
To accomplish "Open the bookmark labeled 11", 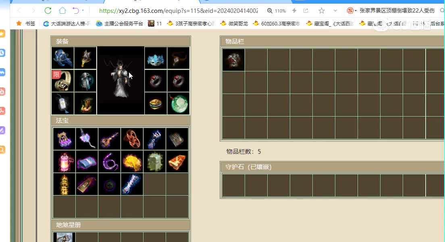I will coord(155,23).
